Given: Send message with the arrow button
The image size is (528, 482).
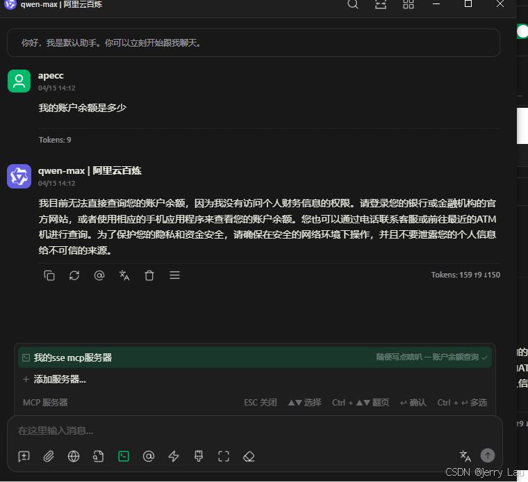Looking at the screenshot, I should click(488, 456).
